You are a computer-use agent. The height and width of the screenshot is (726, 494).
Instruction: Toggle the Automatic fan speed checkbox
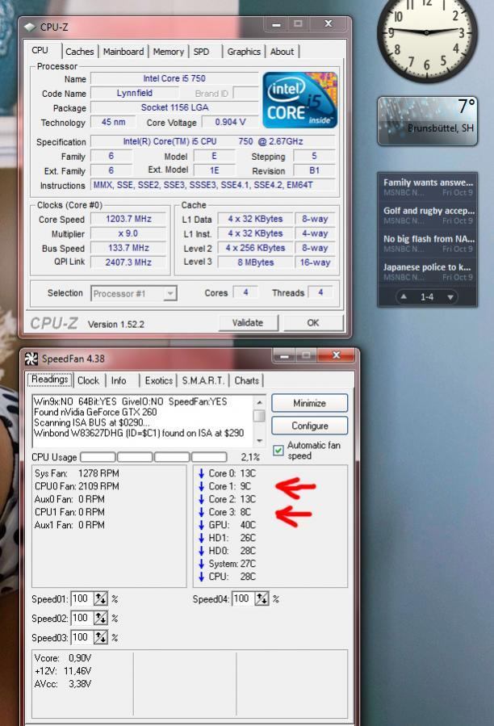pos(278,450)
